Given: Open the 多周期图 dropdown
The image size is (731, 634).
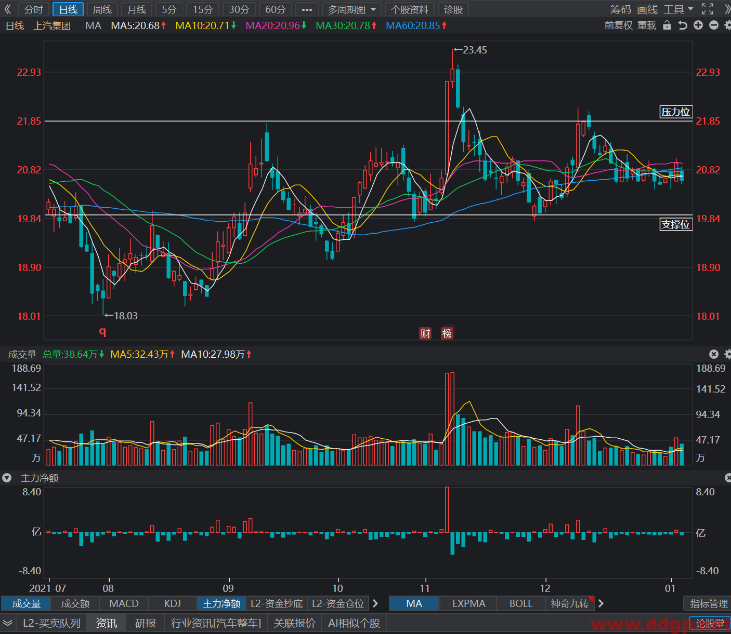Looking at the screenshot, I should click(x=352, y=9).
